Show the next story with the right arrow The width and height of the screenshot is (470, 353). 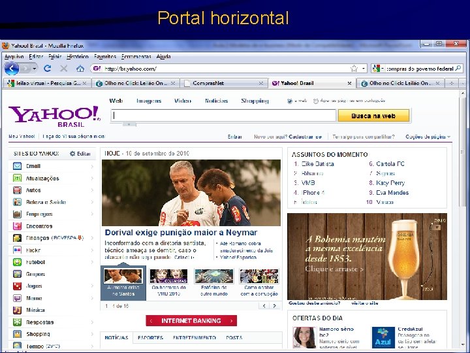[x=274, y=306]
